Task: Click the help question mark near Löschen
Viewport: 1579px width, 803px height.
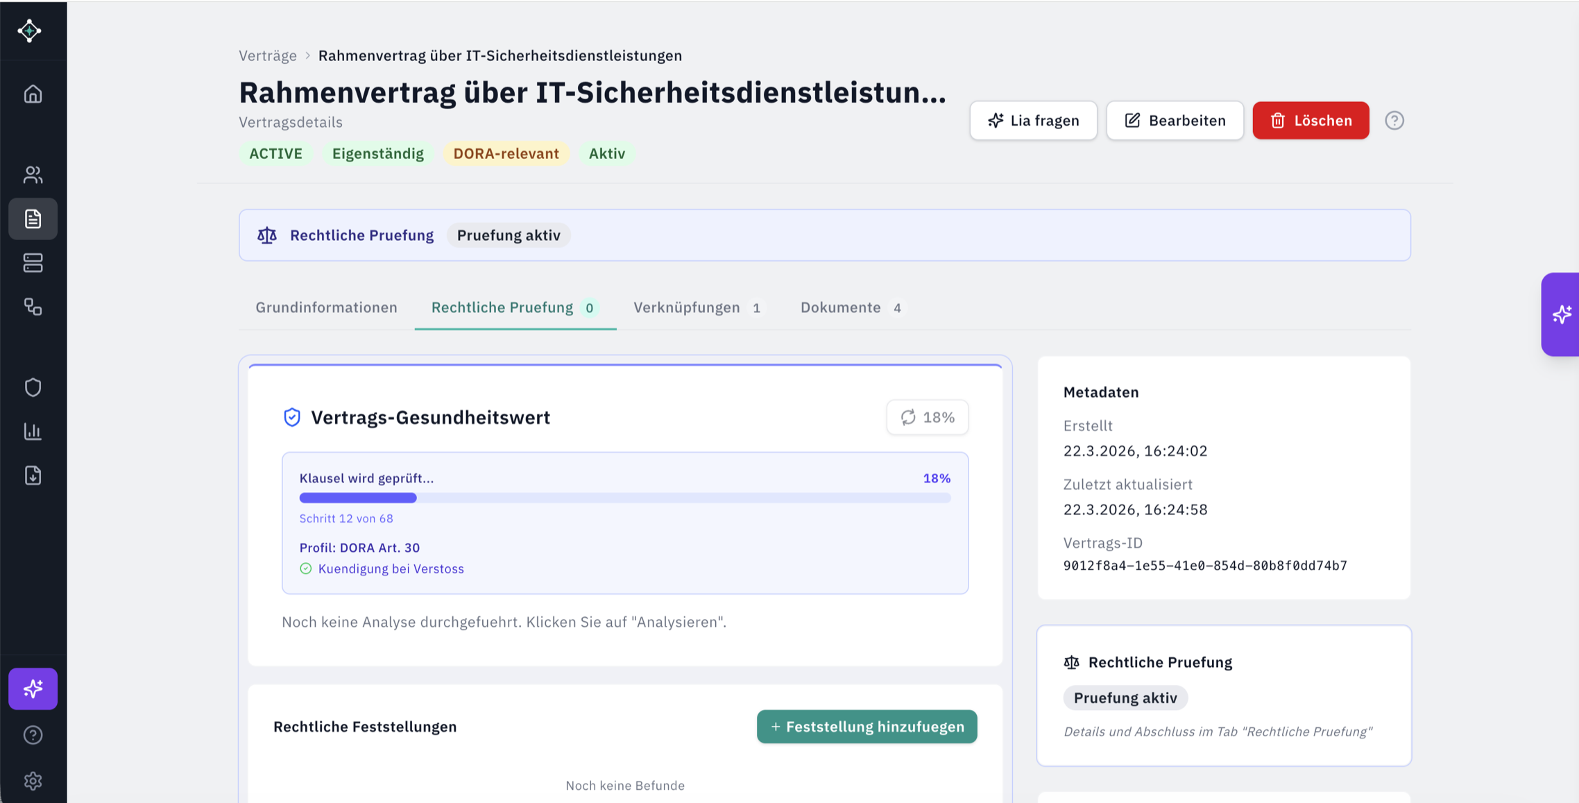Action: 1394,121
